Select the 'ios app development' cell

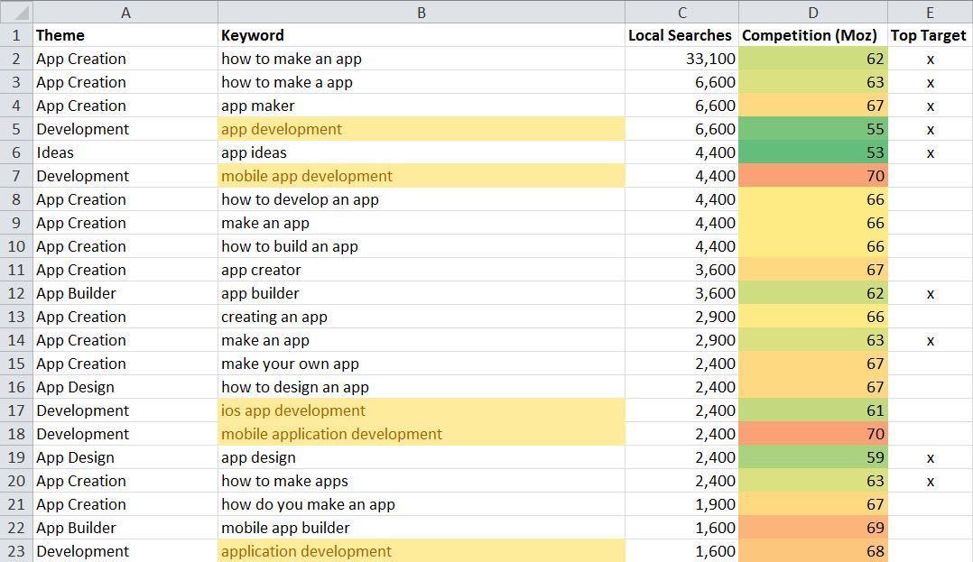point(422,410)
